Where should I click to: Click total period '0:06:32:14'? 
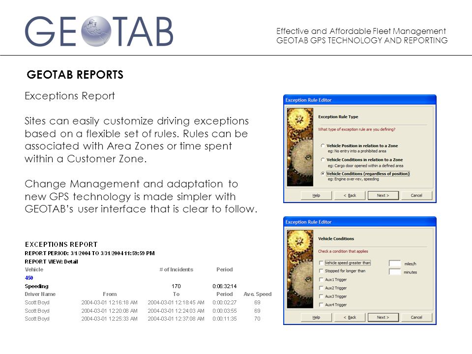(225, 286)
